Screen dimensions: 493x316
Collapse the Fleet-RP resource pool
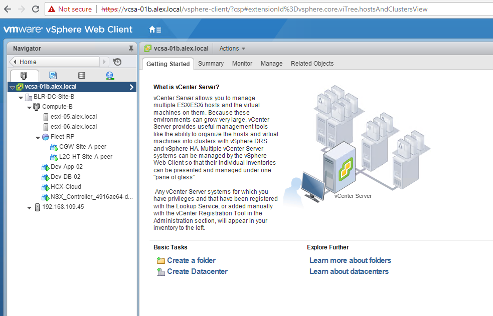click(38, 137)
